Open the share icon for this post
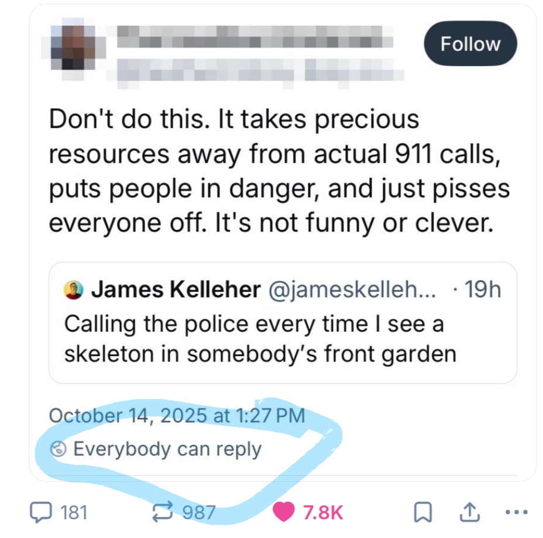Viewport: 543px width, 538px height. point(469,513)
